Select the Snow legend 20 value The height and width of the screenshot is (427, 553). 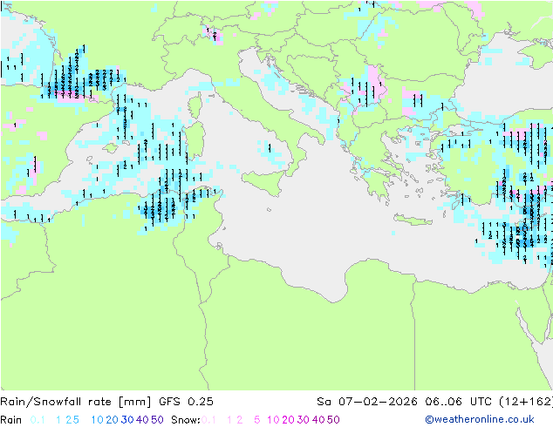(288, 420)
